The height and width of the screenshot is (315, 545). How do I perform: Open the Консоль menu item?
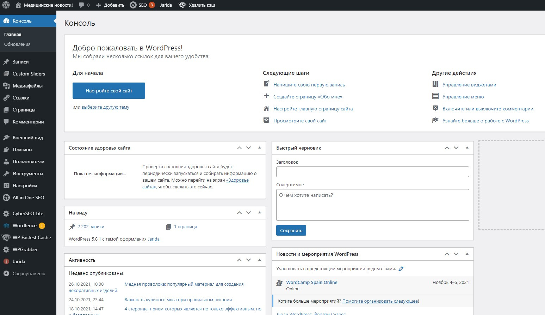tap(28, 21)
